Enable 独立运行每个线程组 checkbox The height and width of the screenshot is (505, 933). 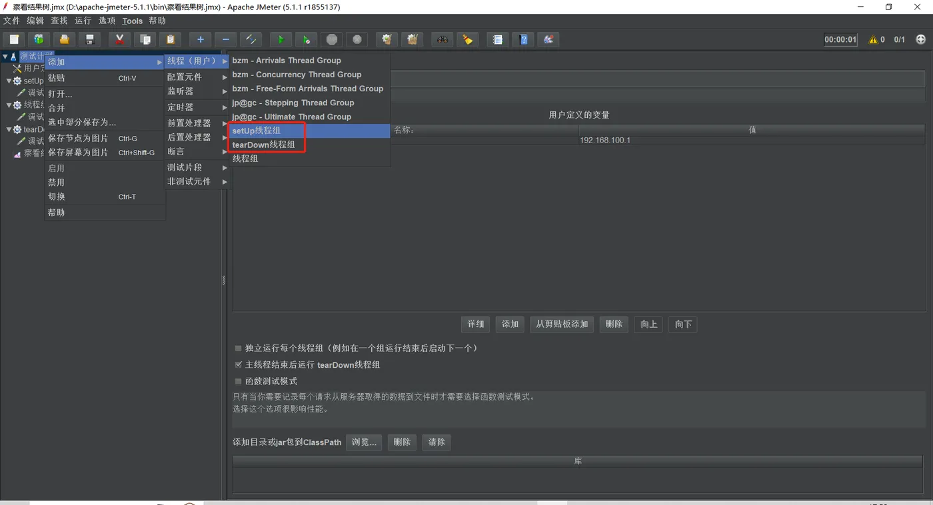coord(239,348)
